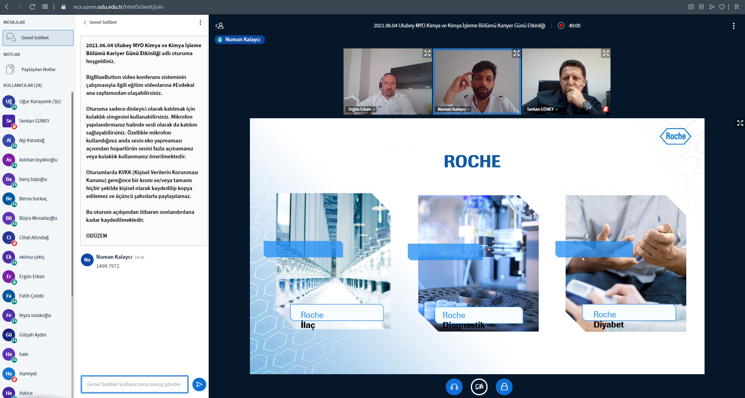Viewport: 745px width, 398px height.
Task: Click Numan Kalaycı talking indicator badge
Action: coord(240,40)
